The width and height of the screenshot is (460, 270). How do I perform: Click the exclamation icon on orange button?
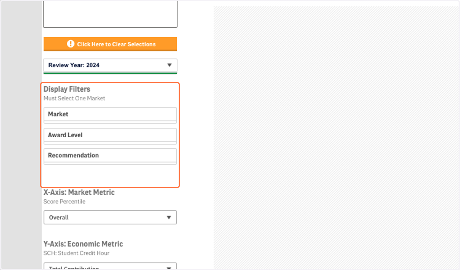(x=71, y=44)
